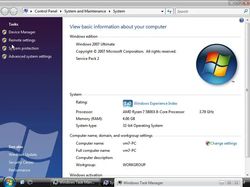
Task: Expand the arrow before Control Panel breadcrumb
Action: pos(31,11)
